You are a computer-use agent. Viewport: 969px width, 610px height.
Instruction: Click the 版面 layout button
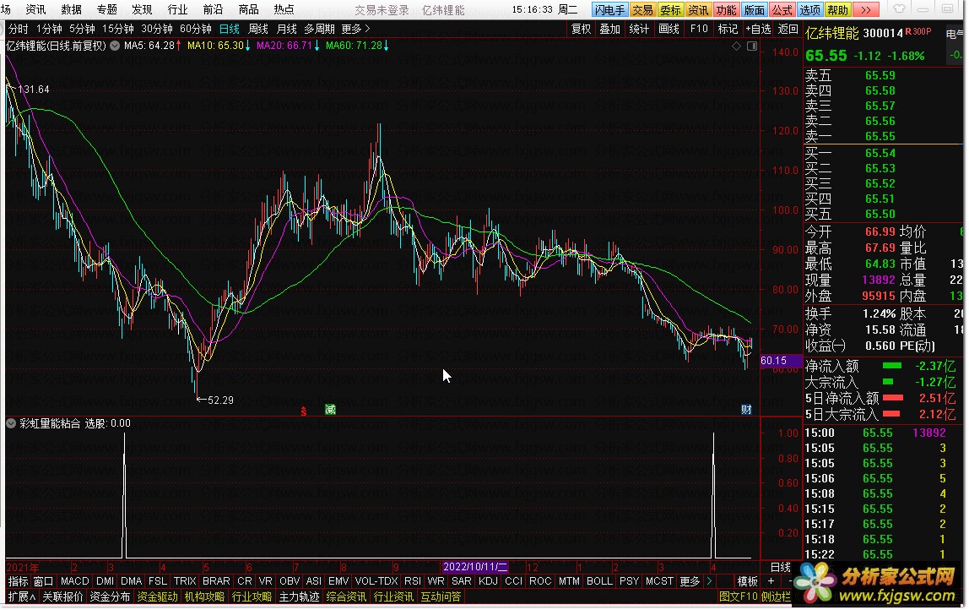[754, 10]
